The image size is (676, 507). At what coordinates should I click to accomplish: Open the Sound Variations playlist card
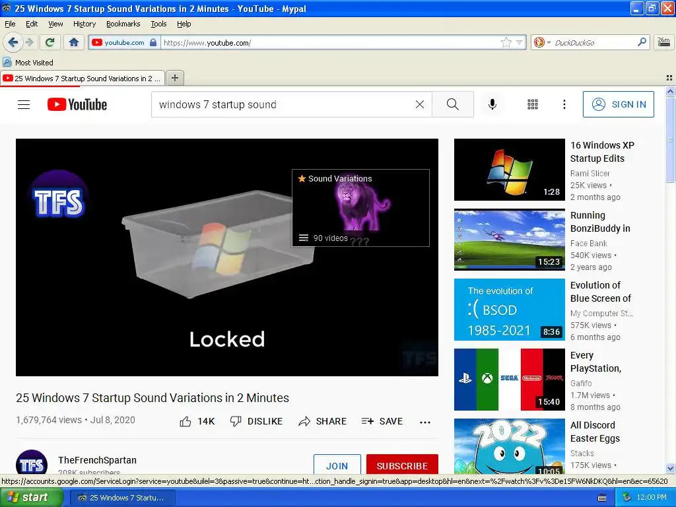[x=360, y=208]
